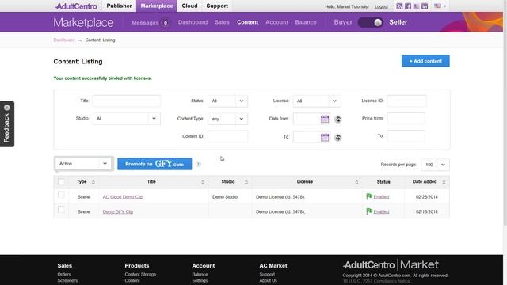
Task: Click the Add content button
Action: [425, 61]
